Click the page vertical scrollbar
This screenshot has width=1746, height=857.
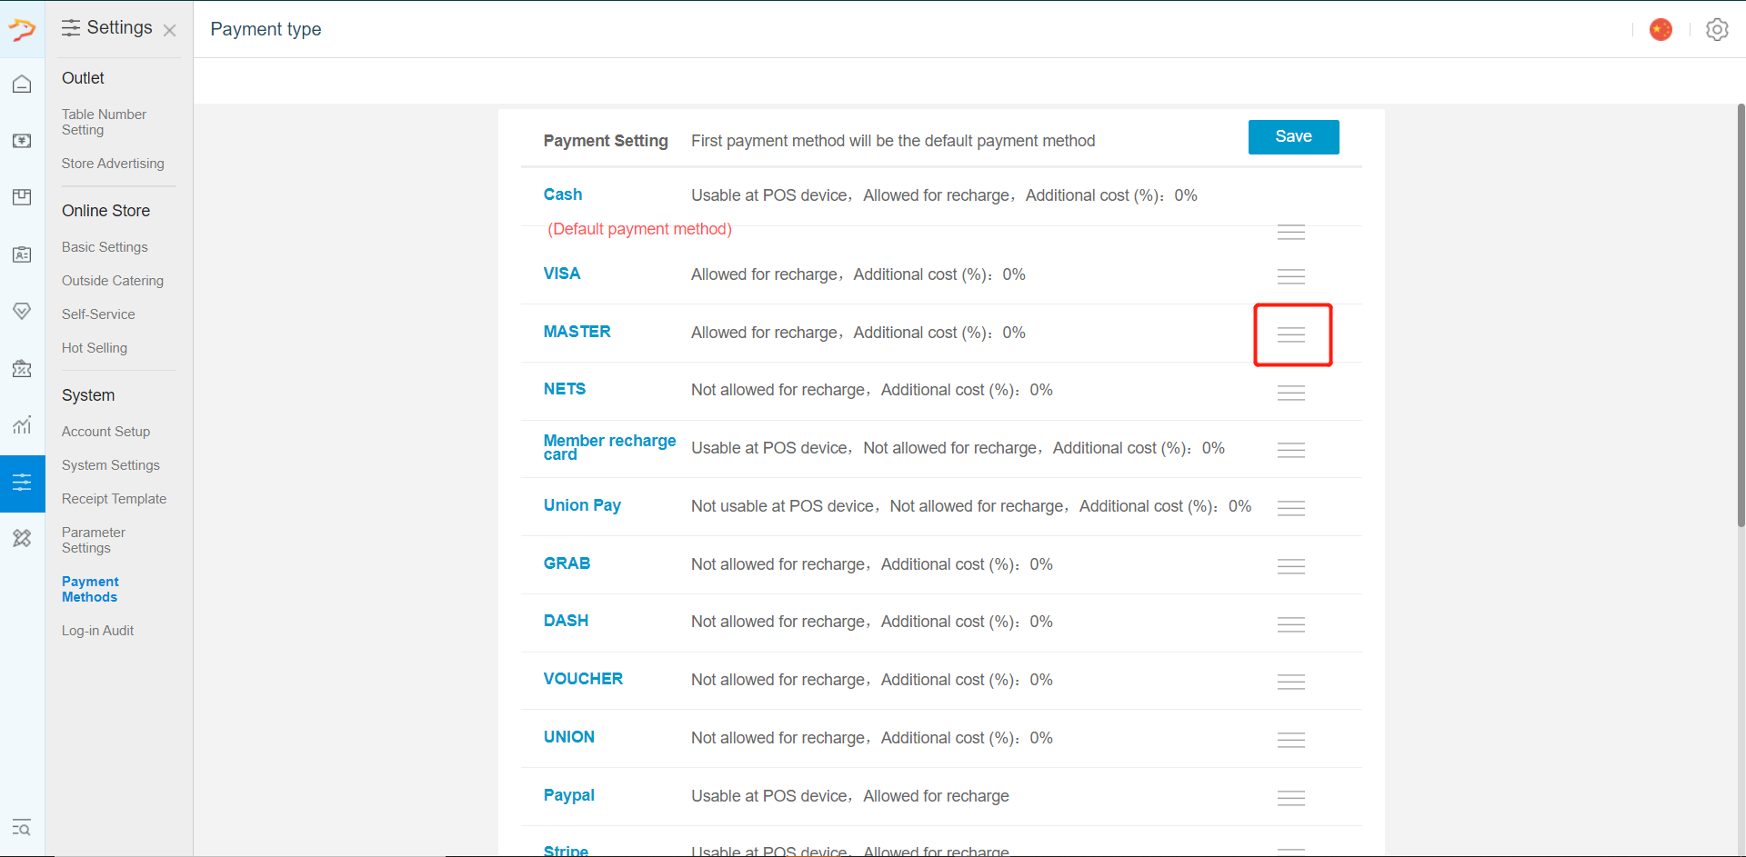[1741, 315]
